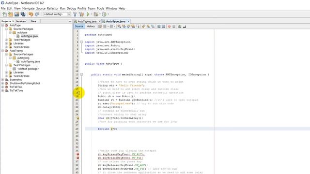Click the Stop Macro Recording icon
Image resolution: width=310 pixels, height=174 pixels.
[x=174, y=26]
